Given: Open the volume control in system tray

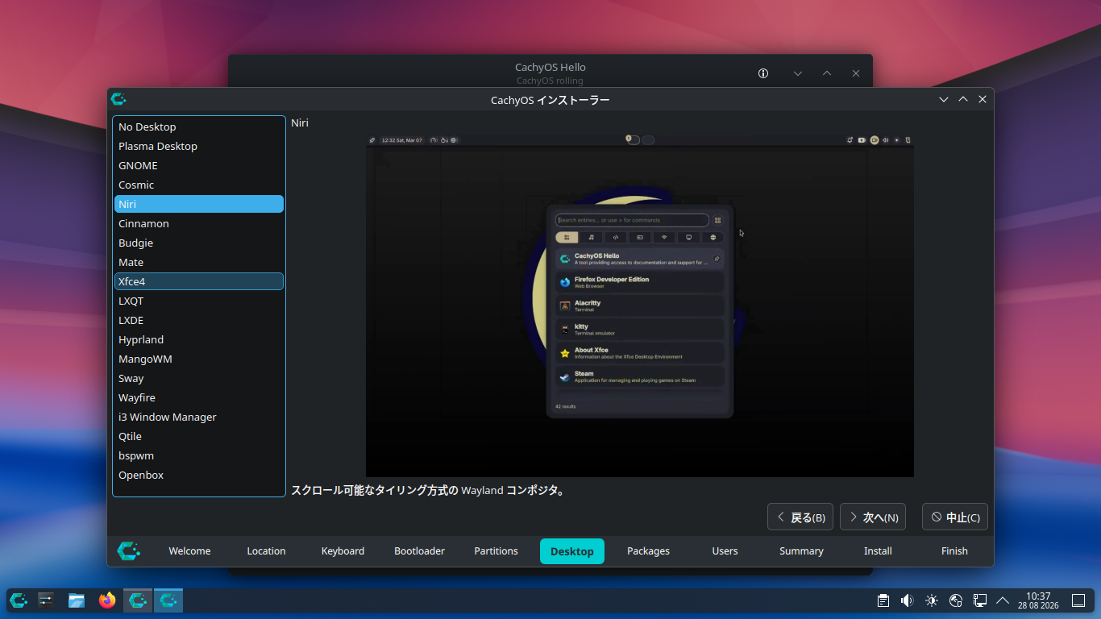Looking at the screenshot, I should pyautogui.click(x=908, y=600).
